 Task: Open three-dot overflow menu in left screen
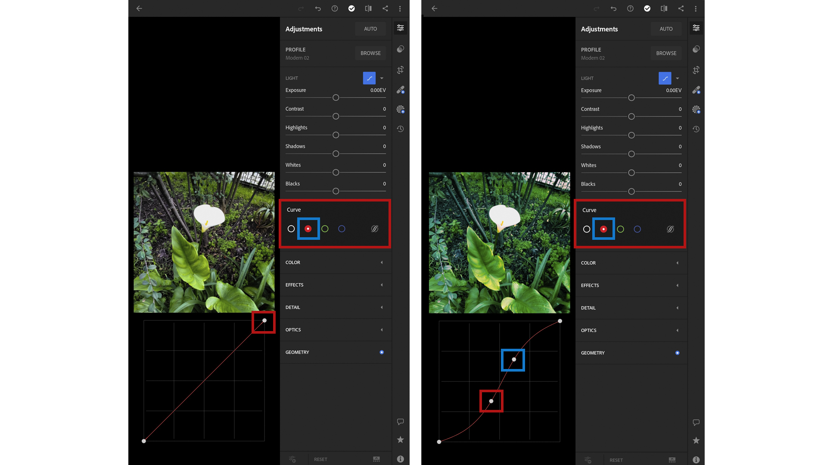pos(400,9)
